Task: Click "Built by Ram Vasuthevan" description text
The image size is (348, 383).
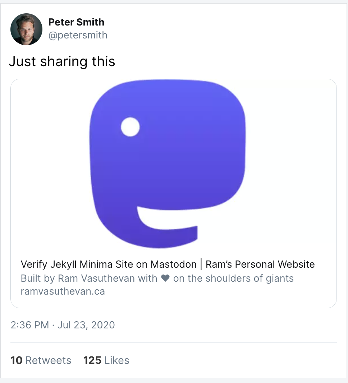Action: click(89, 278)
